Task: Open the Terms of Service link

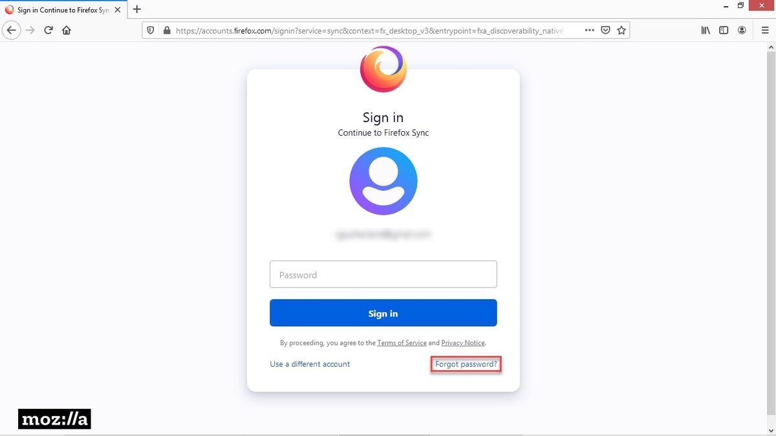Action: coord(402,342)
